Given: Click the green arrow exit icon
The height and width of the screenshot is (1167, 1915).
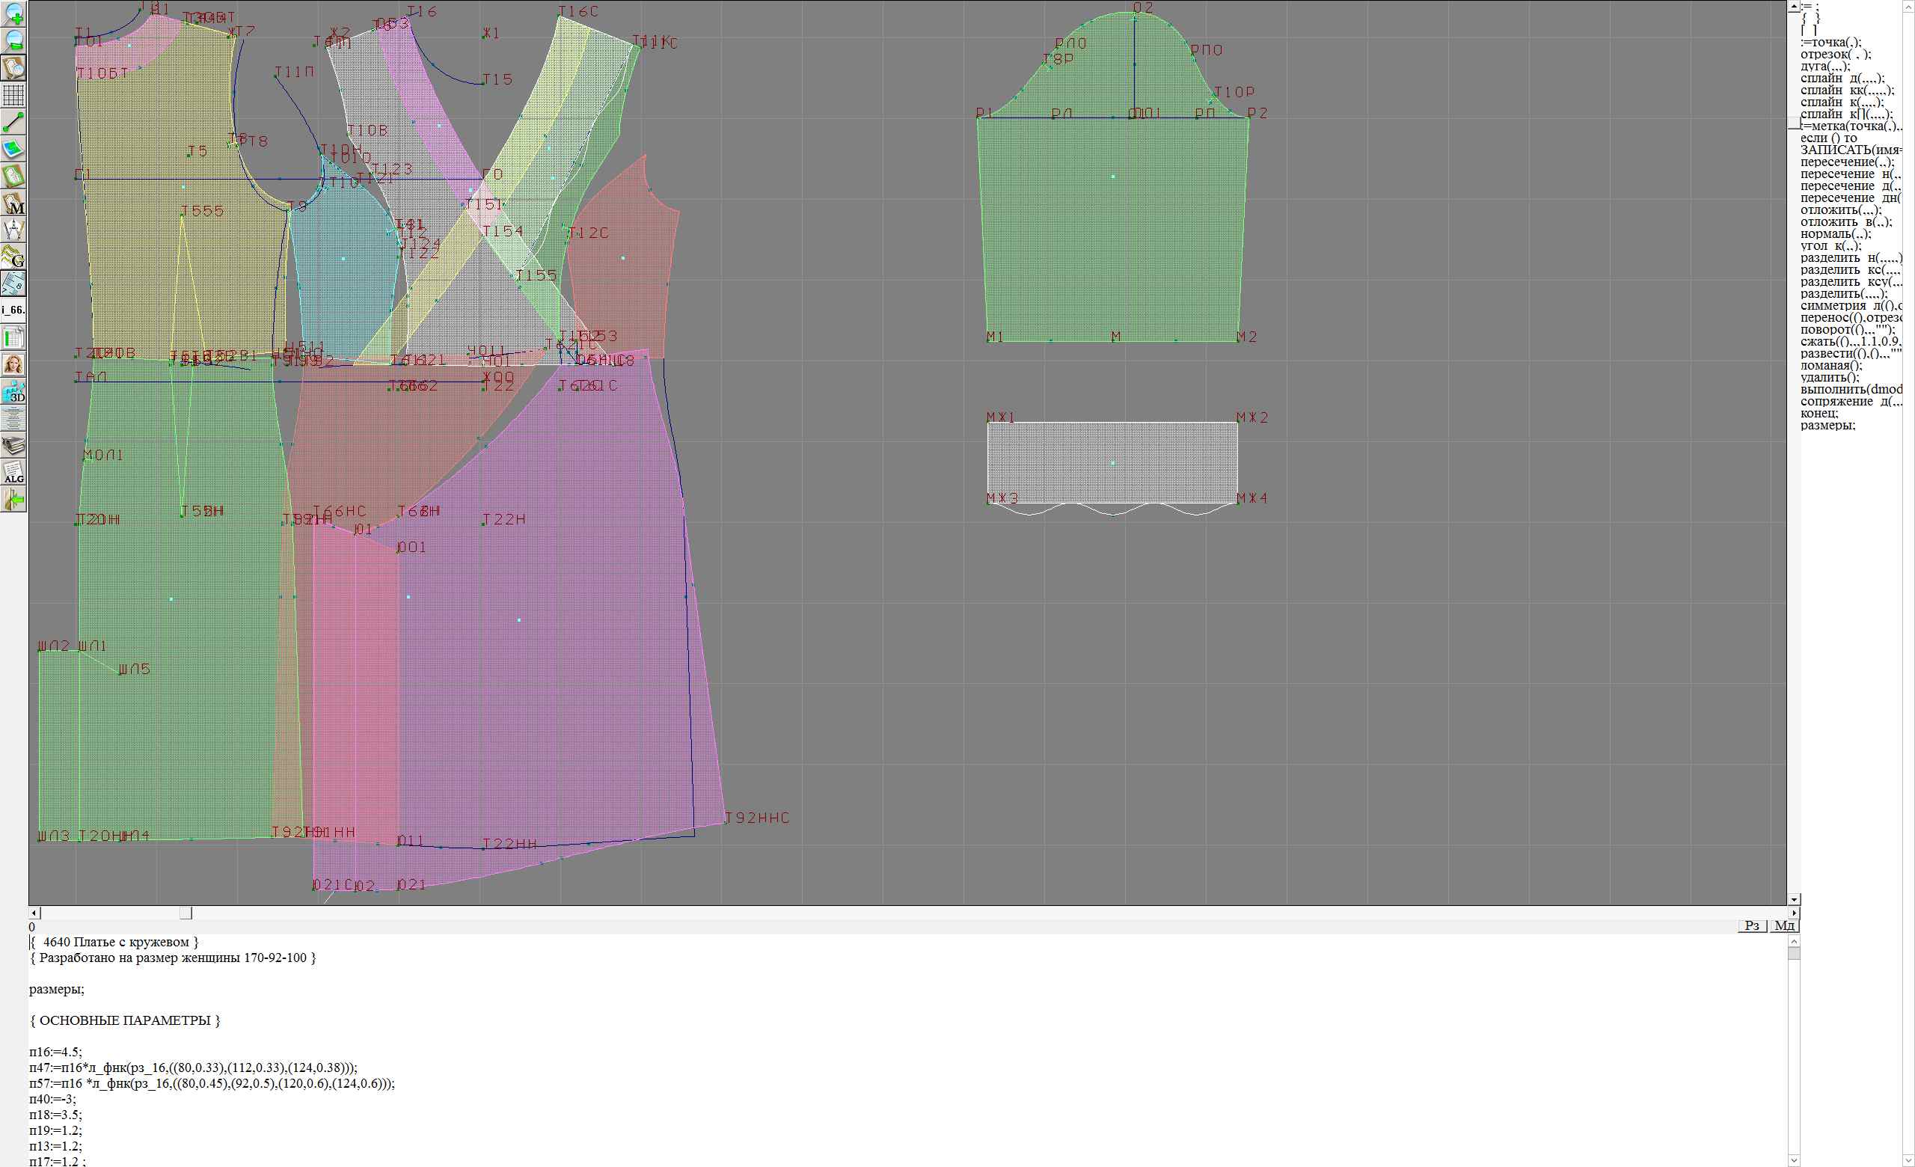Looking at the screenshot, I should [x=13, y=500].
